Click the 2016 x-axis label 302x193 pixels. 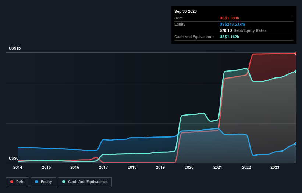coord(75,167)
